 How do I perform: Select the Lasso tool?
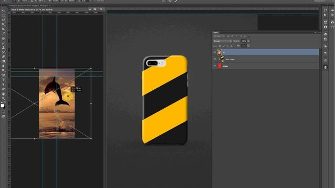pyautogui.click(x=3, y=20)
